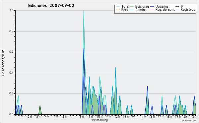Image resolution: width=199 pixels, height=123 pixels.
Task: Click the 0.7 y-axis tick label
Action: click(x=11, y=52)
